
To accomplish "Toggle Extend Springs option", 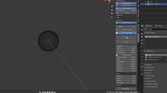I will [126, 55].
